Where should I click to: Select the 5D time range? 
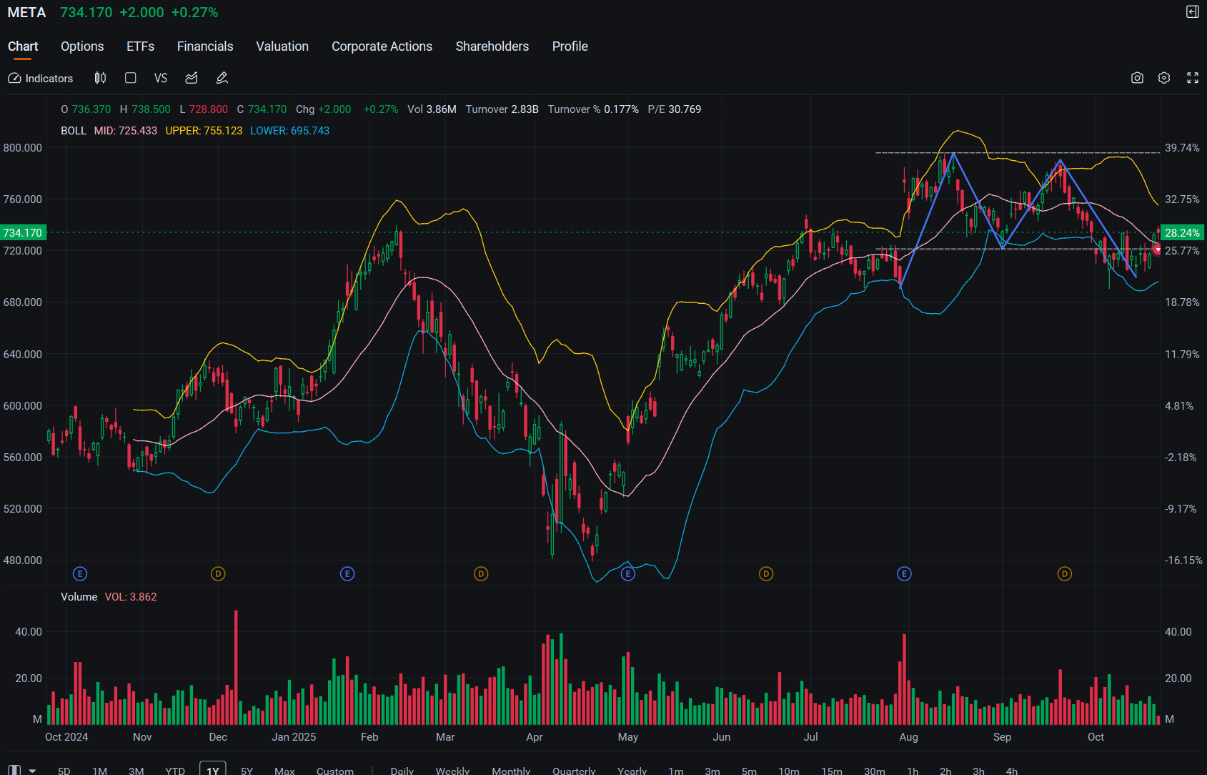(x=64, y=771)
